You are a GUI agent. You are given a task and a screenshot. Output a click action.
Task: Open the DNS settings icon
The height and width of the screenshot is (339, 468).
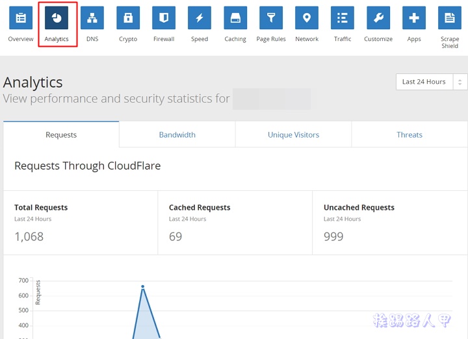coord(92,18)
